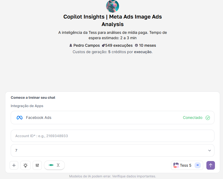223x179 pixels.
Task: Click the Meta logo icon
Action: point(20,118)
